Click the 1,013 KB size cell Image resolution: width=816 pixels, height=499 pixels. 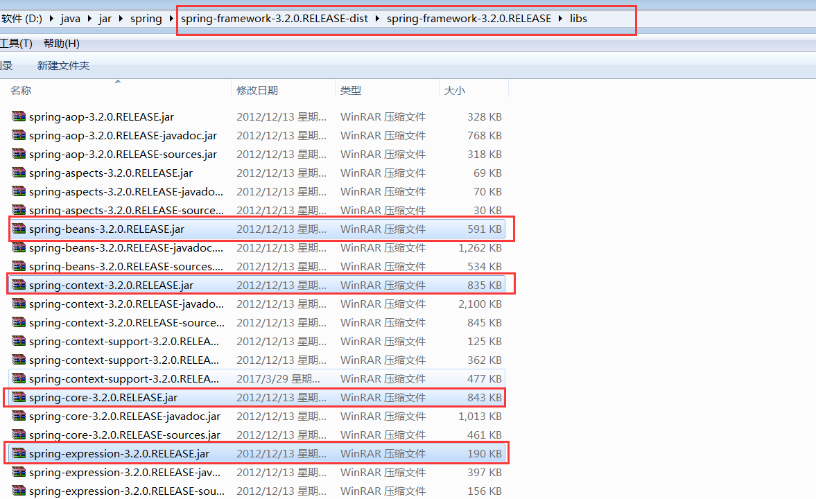[x=480, y=417]
